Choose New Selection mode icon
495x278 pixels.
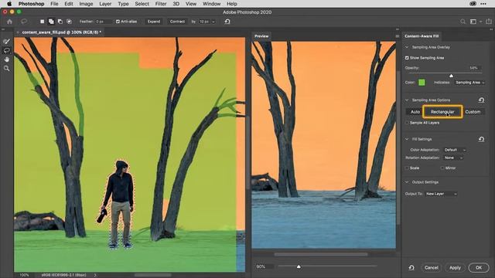(x=42, y=22)
